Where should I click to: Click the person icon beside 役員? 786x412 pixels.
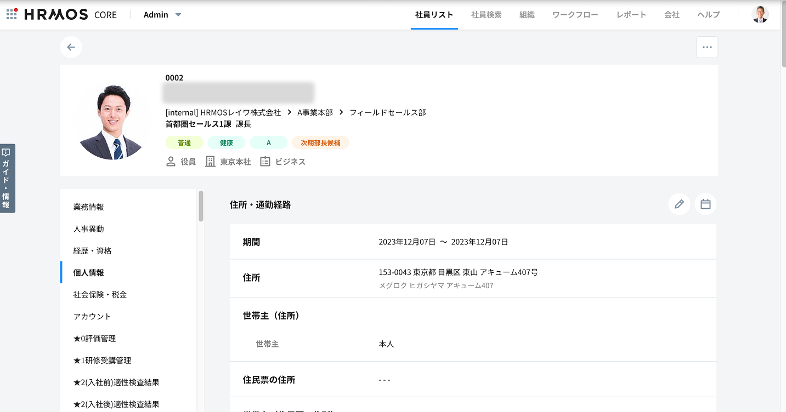click(x=171, y=162)
